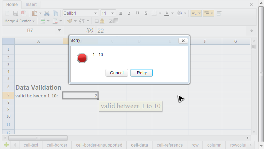Image resolution: width=264 pixels, height=149 pixels.
Task: Click the delete sheet page icon
Action: click(55, 21)
